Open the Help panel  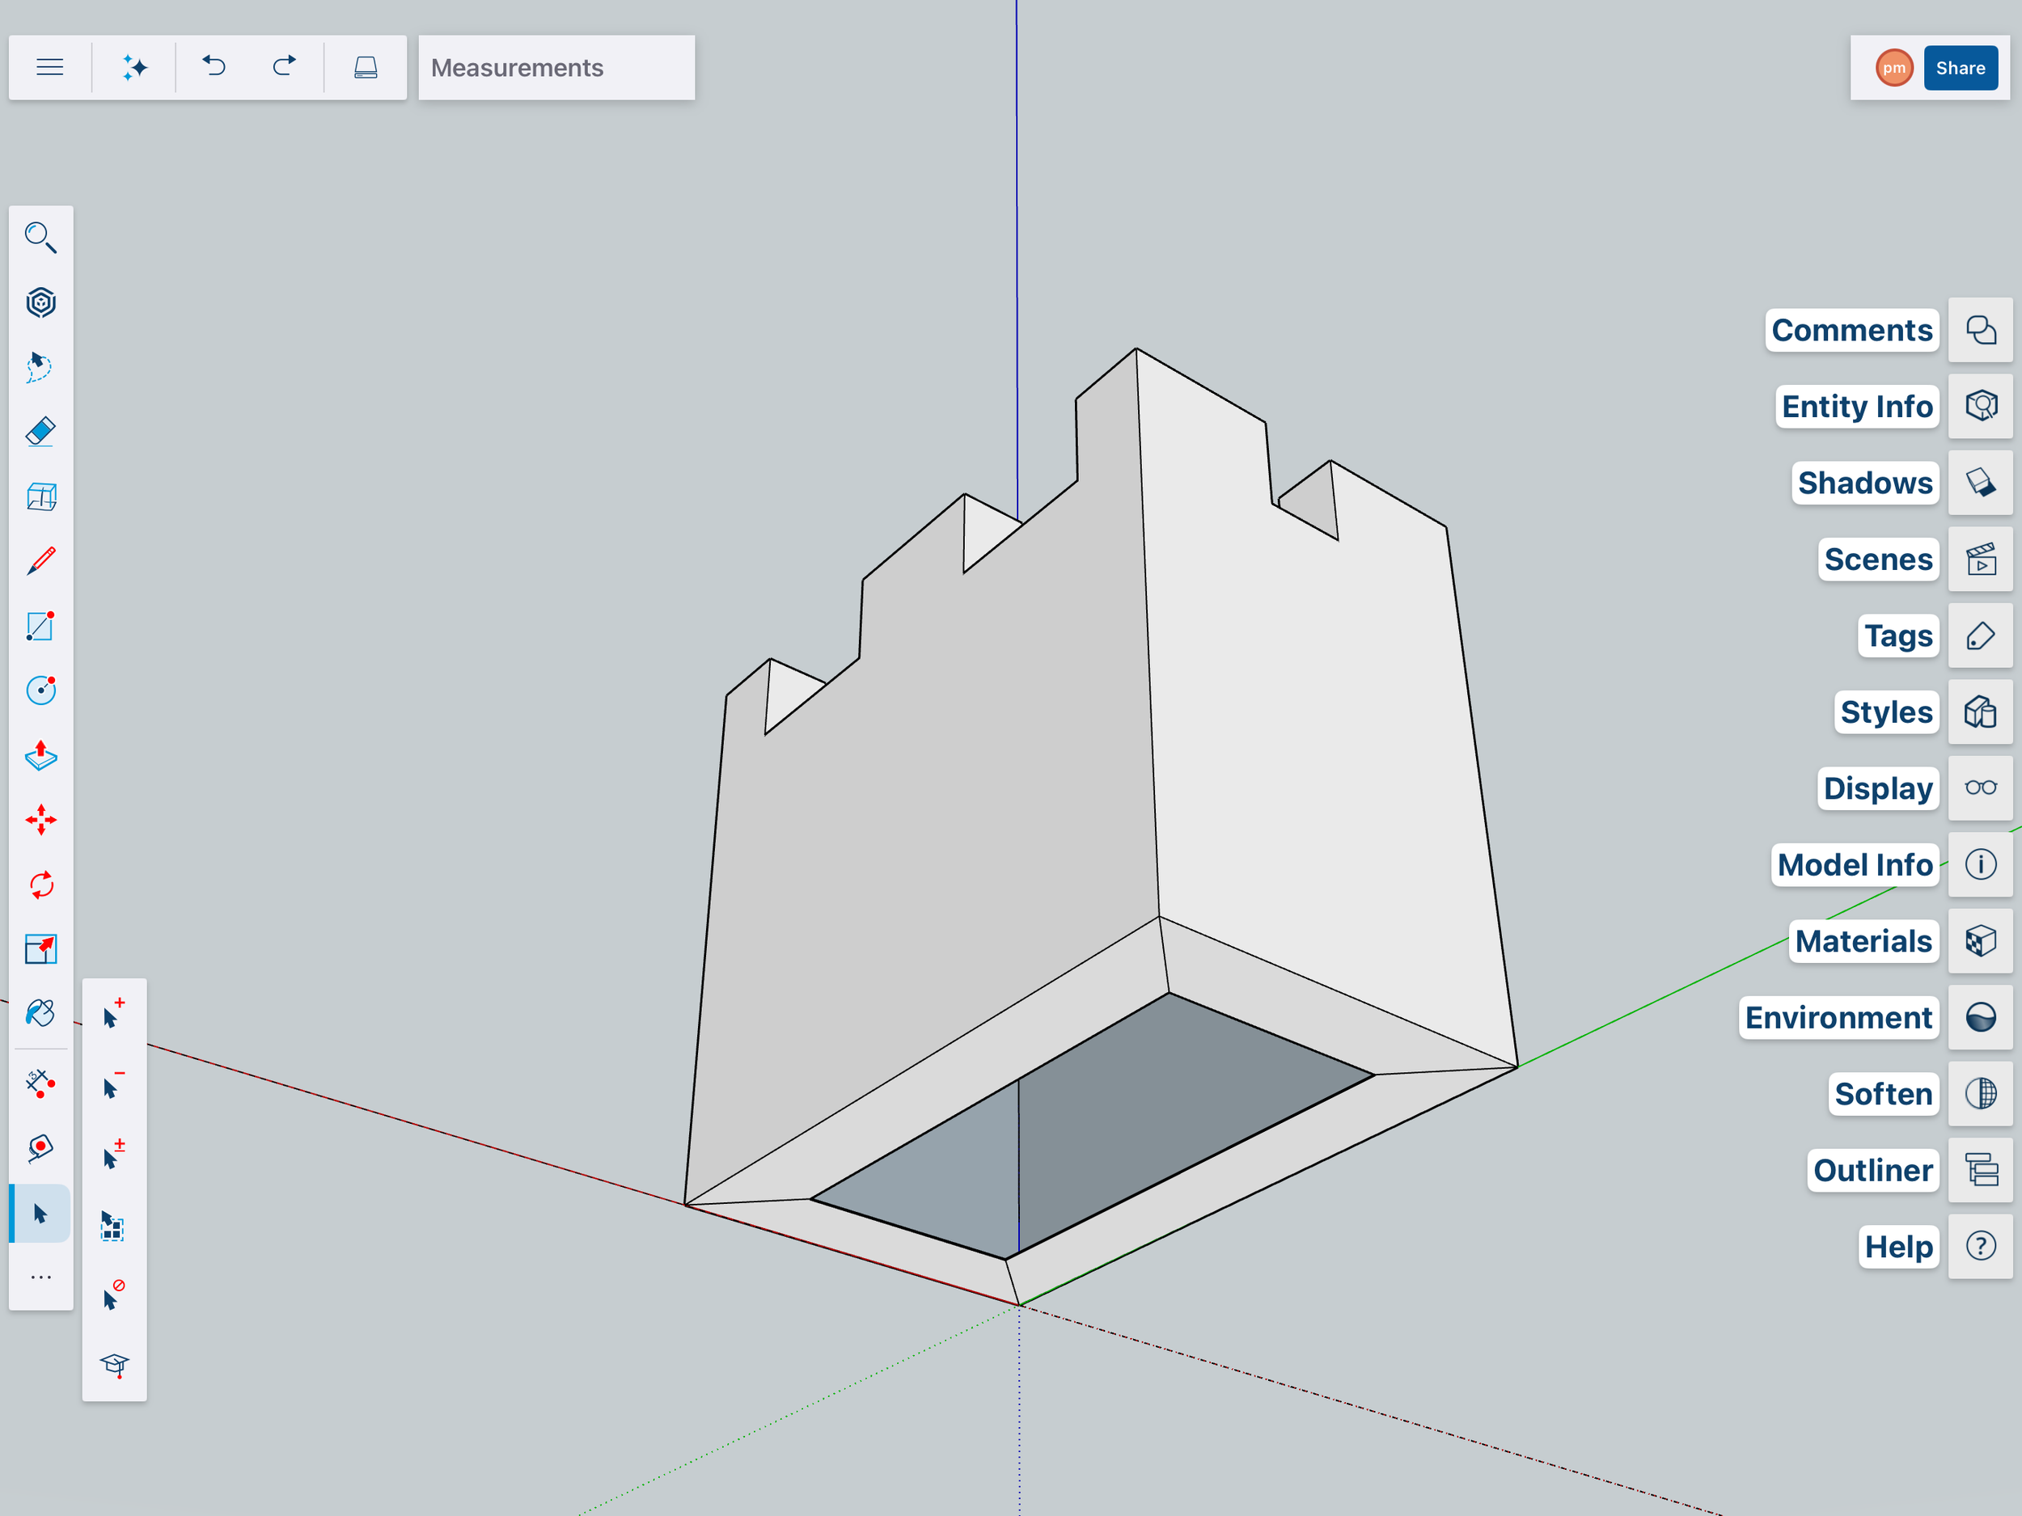1980,1247
